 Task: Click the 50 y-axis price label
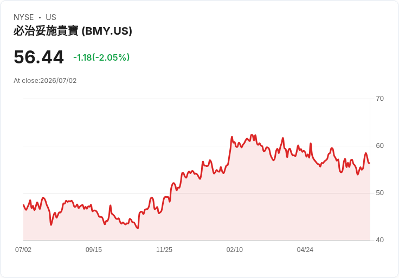pos(379,193)
